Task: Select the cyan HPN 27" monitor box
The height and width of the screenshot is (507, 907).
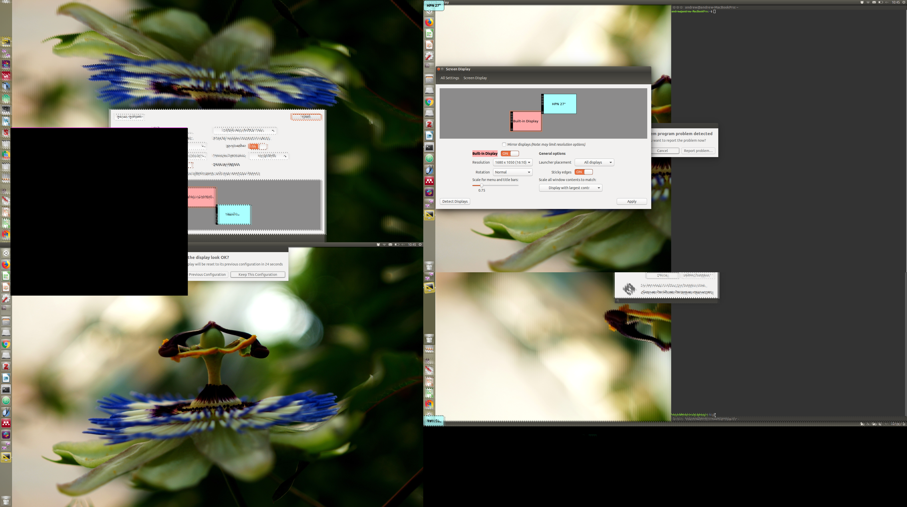Action: (x=559, y=104)
